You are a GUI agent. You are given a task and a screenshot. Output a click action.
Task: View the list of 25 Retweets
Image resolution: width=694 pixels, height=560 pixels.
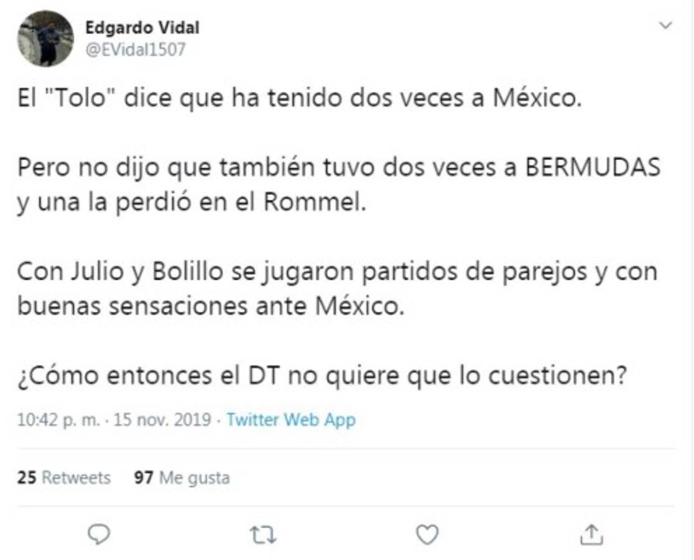[x=63, y=478]
